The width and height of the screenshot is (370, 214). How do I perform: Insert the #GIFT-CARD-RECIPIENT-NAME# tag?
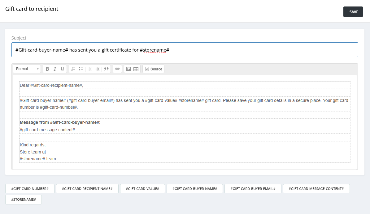(x=87, y=189)
